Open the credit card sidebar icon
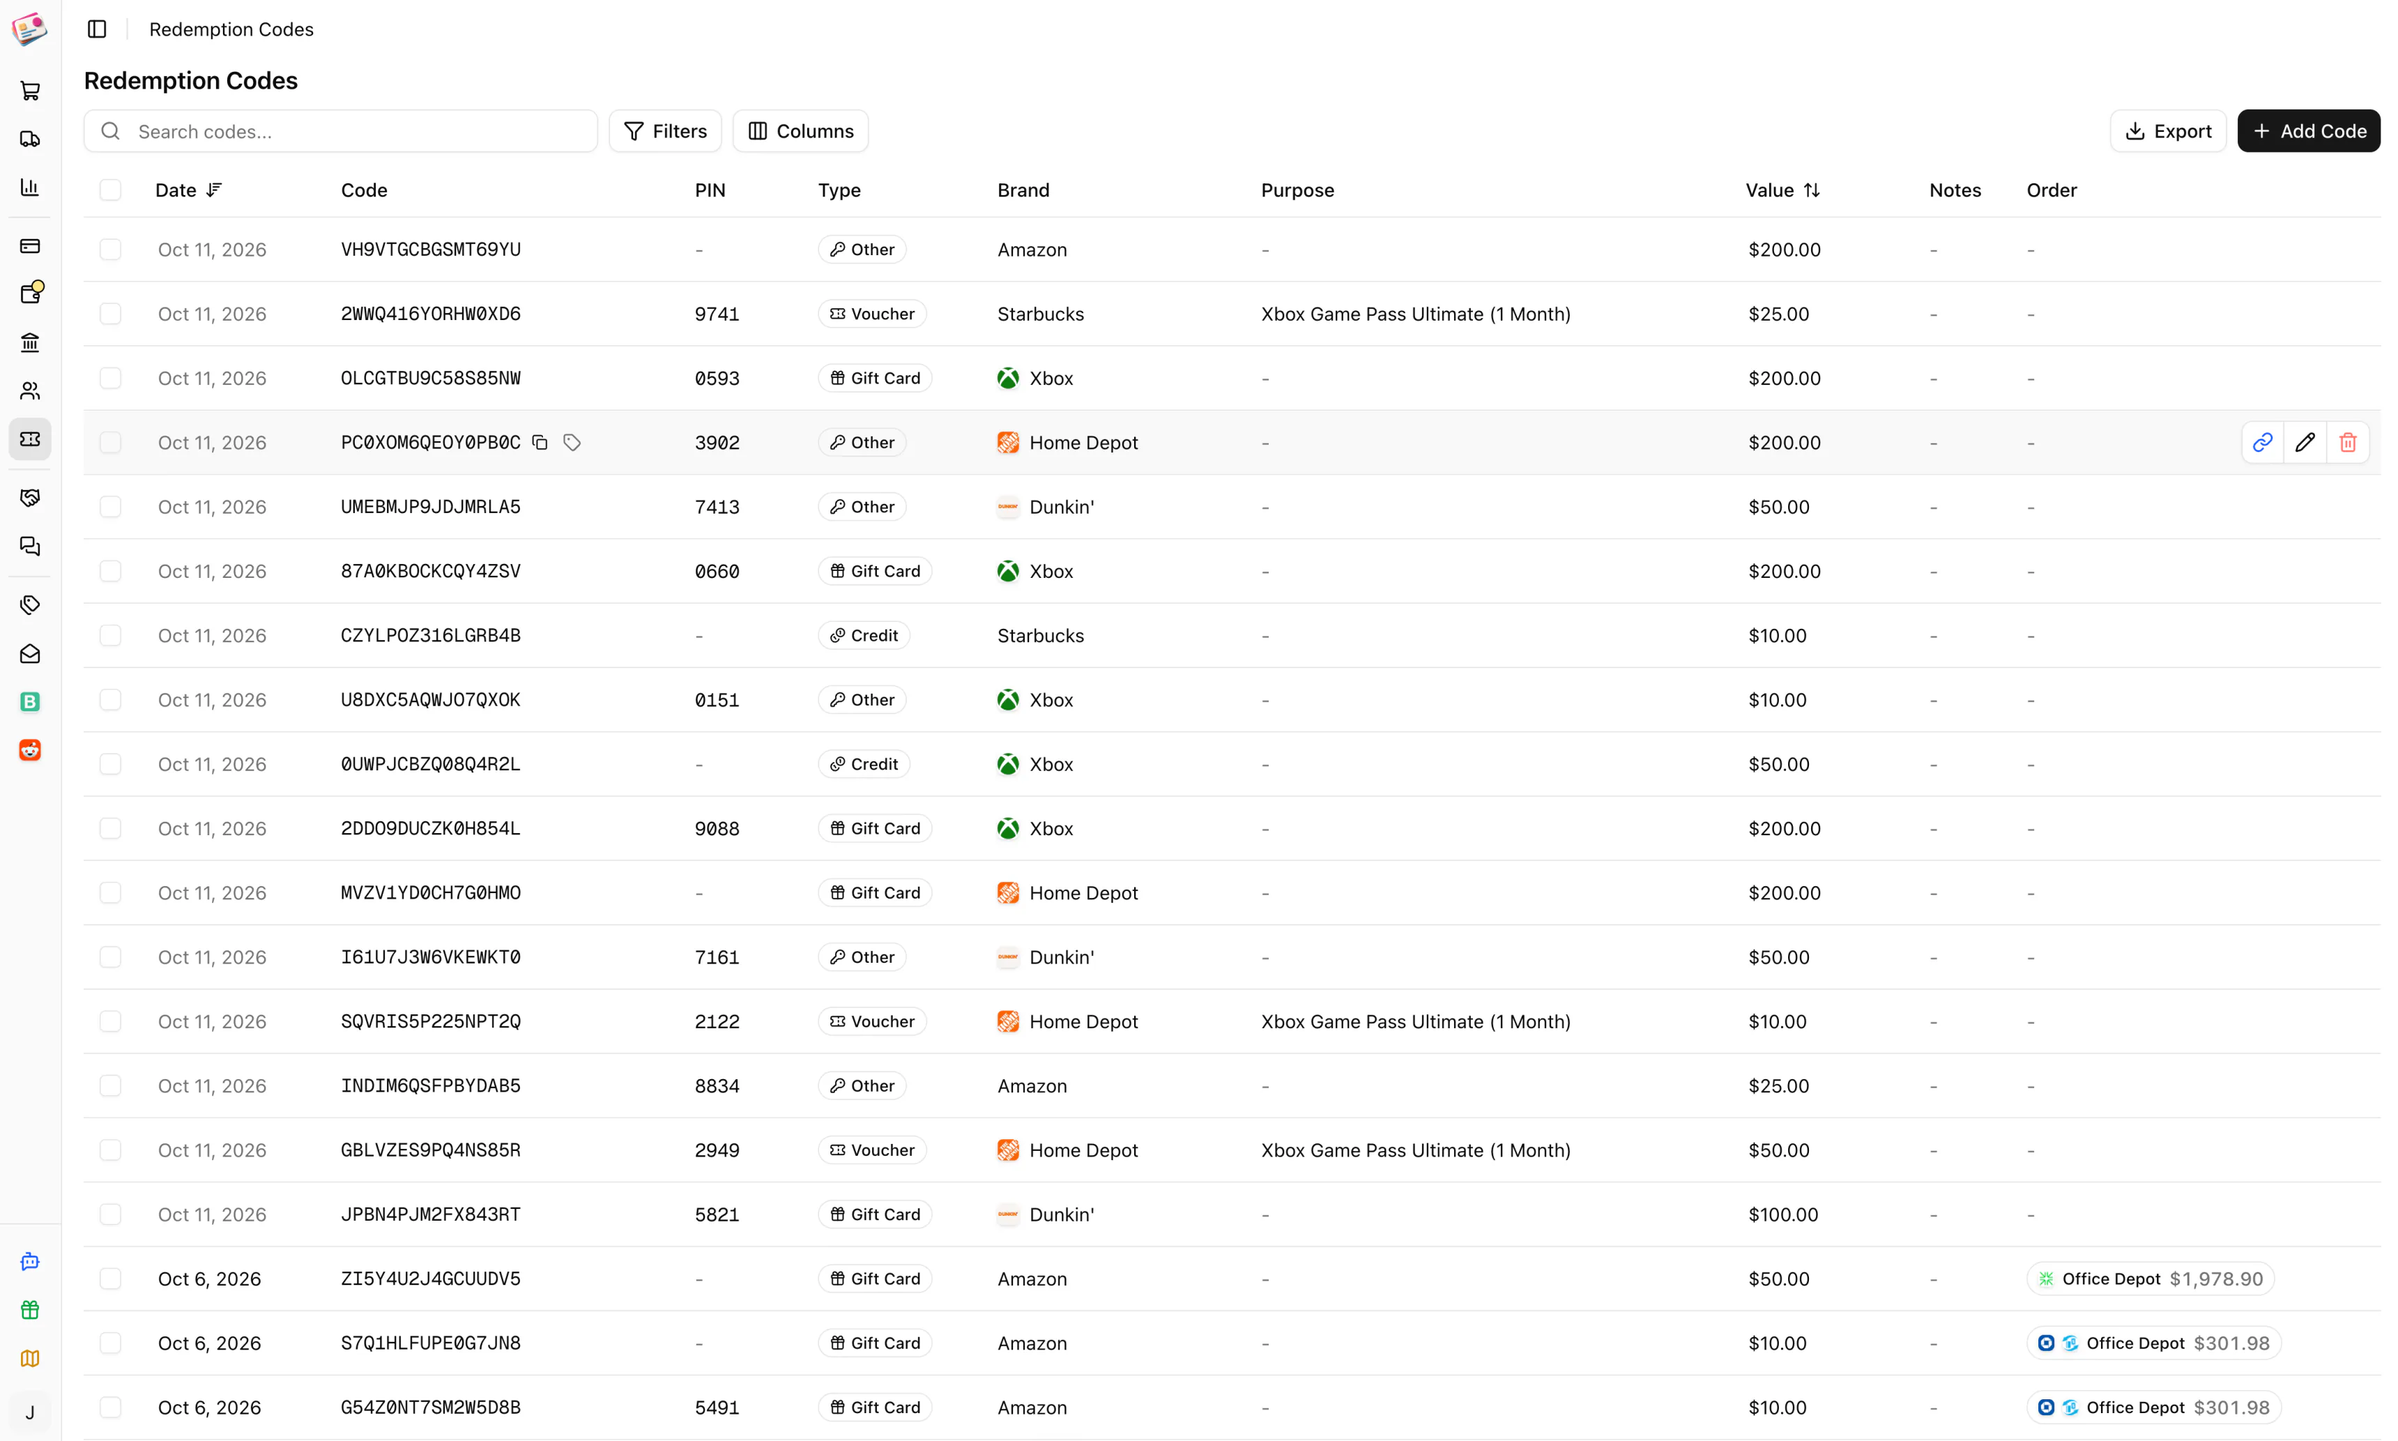The image size is (2398, 1441). 30,245
